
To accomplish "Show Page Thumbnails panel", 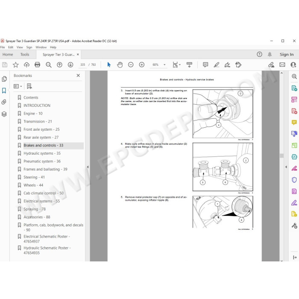I will [x=4, y=79].
